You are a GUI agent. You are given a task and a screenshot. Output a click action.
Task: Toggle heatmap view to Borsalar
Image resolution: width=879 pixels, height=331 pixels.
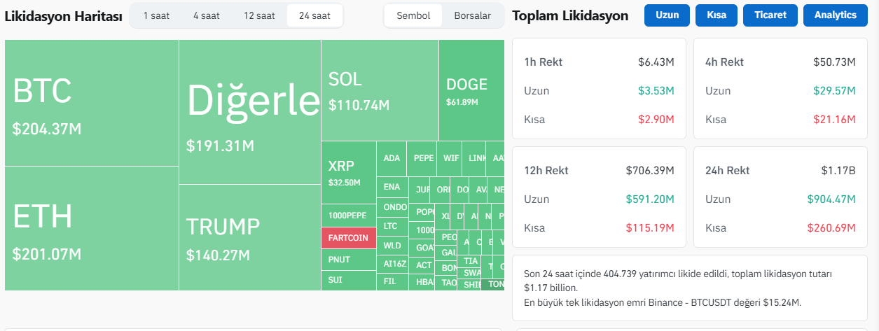point(472,15)
